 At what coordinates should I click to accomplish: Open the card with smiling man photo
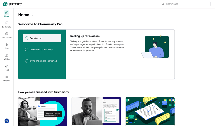(96, 112)
